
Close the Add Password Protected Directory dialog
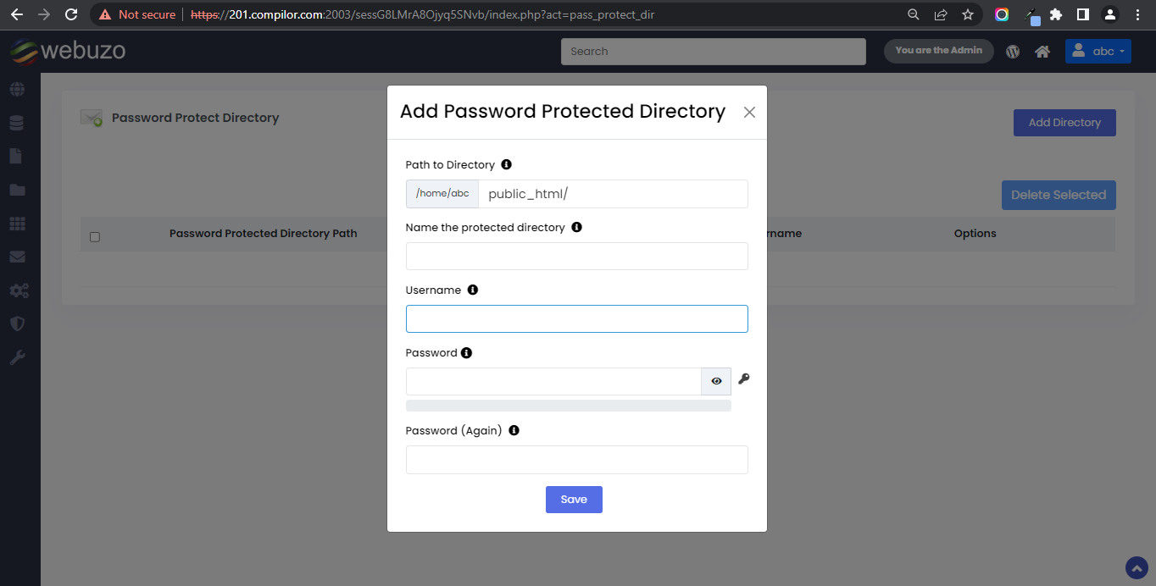[749, 112]
